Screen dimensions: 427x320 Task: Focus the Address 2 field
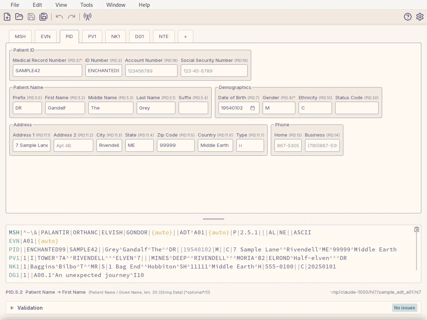73,145
